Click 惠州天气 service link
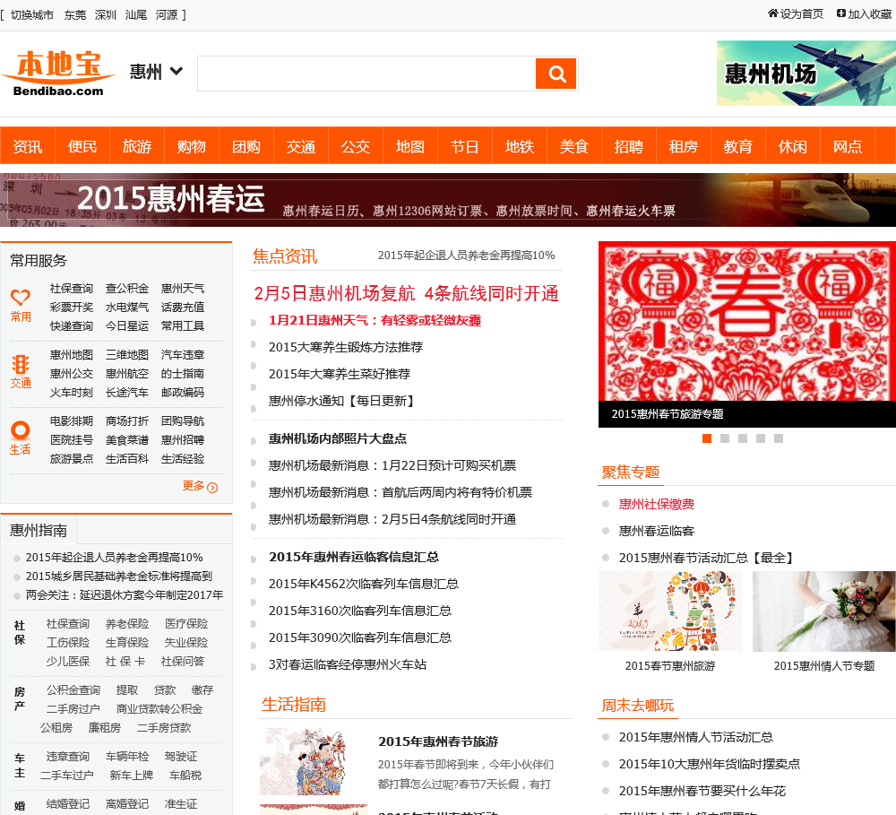The height and width of the screenshot is (815, 896). point(182,288)
